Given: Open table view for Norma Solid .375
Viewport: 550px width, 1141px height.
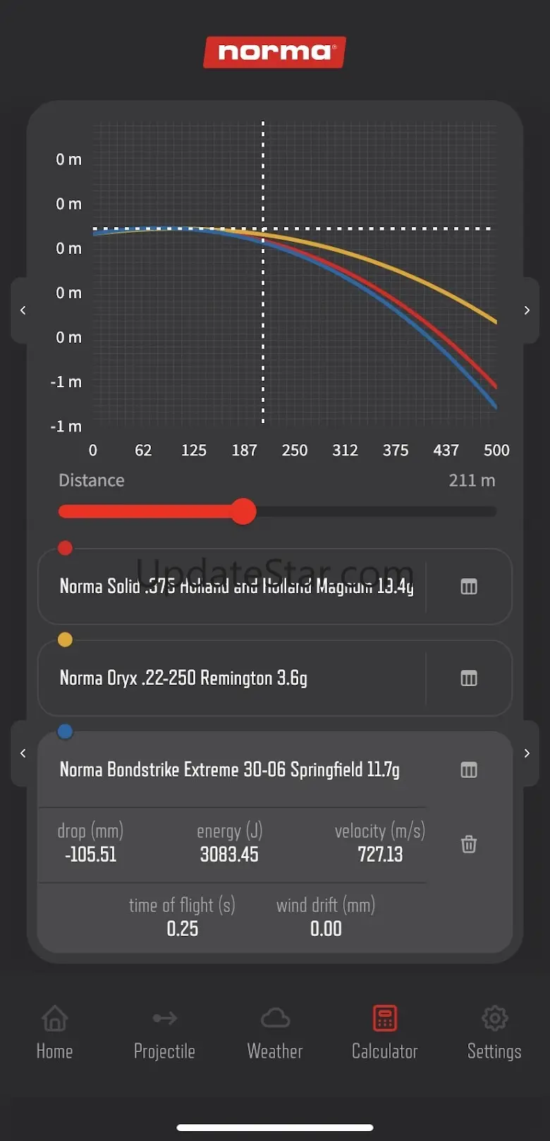Looking at the screenshot, I should pyautogui.click(x=469, y=587).
